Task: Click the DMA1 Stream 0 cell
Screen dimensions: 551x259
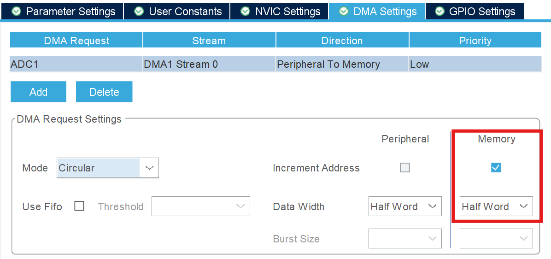Action: (209, 65)
